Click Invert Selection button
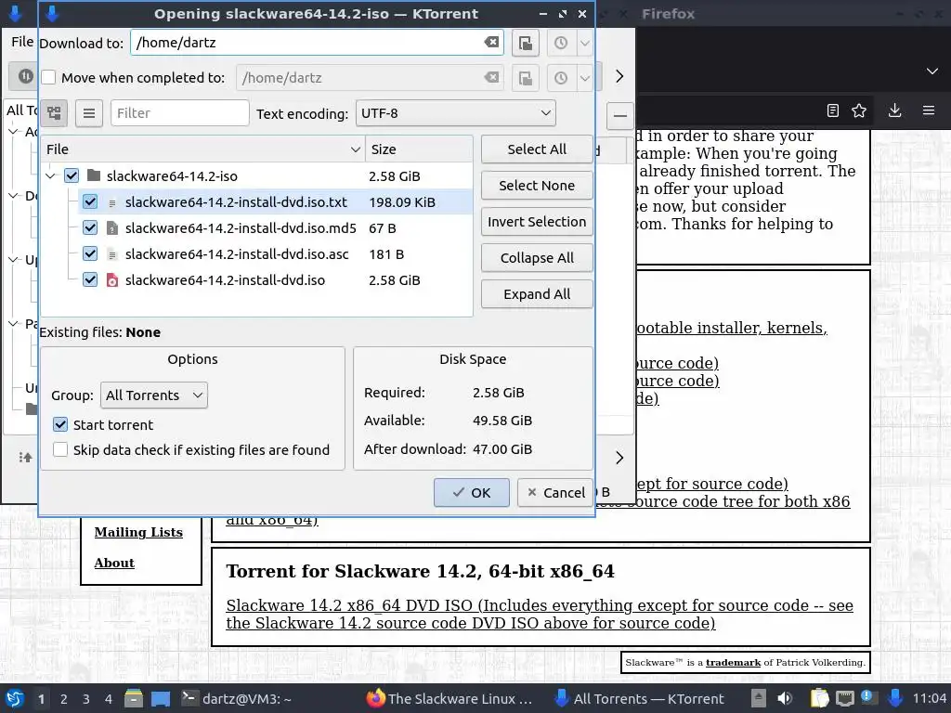 (x=537, y=222)
